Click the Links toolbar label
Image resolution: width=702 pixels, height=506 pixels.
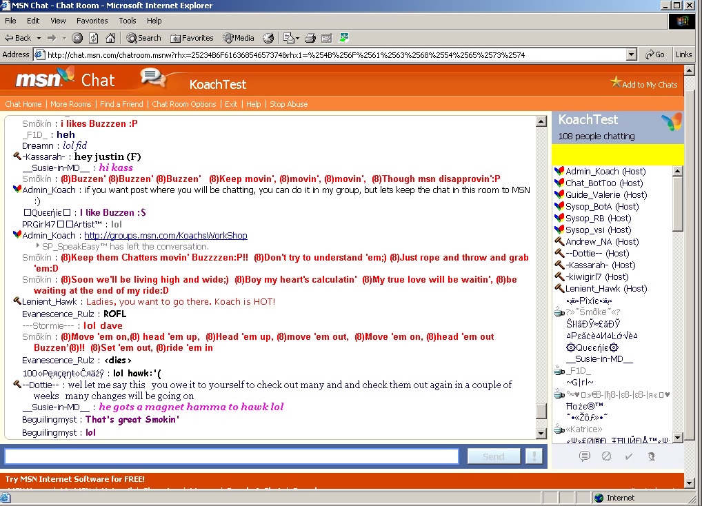[x=683, y=54]
